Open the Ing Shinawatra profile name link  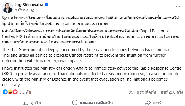pyautogui.click(x=29, y=5)
